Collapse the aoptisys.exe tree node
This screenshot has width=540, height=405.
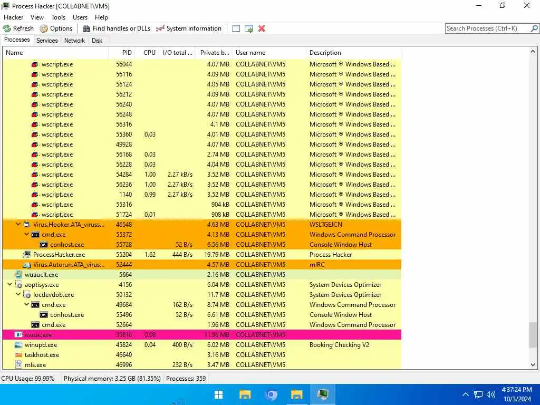point(9,285)
